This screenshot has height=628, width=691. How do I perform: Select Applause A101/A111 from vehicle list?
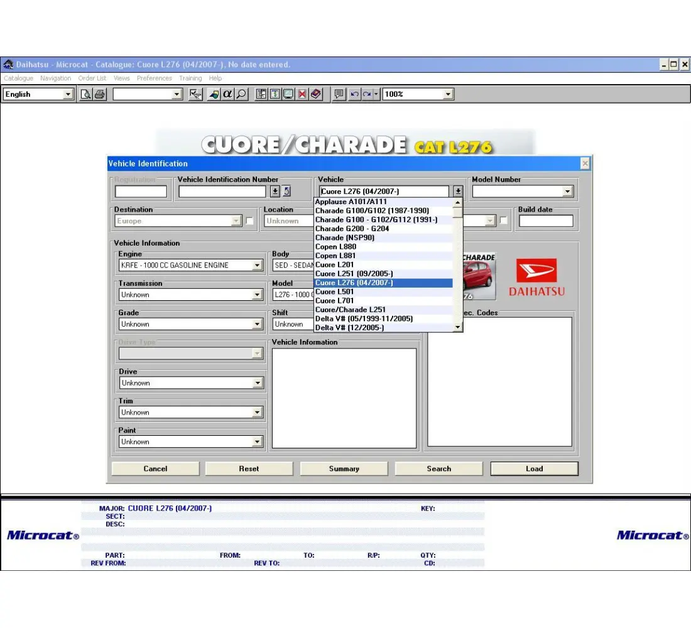coord(383,202)
